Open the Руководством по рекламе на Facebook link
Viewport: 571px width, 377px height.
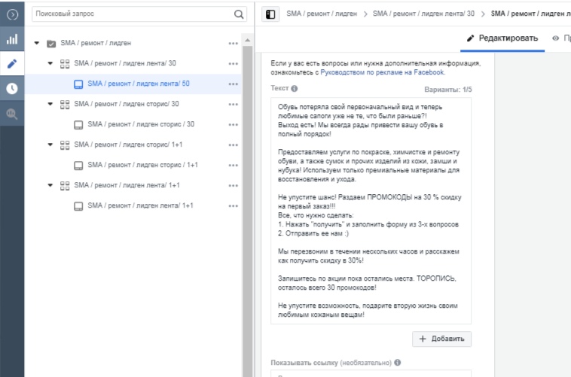[382, 72]
